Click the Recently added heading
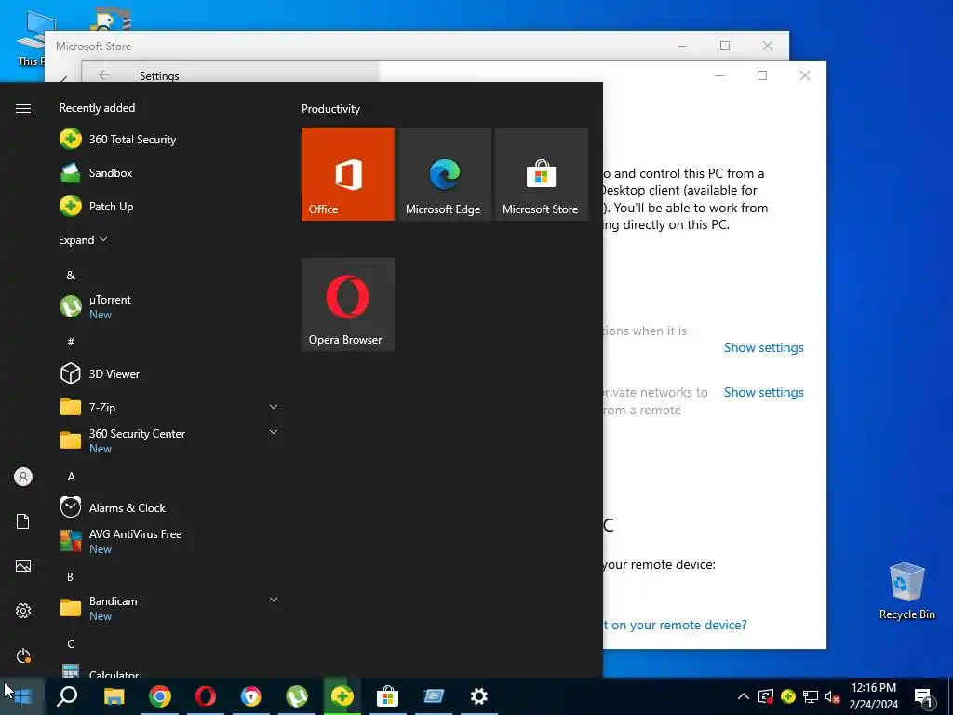Image resolution: width=953 pixels, height=715 pixels. 97,108
